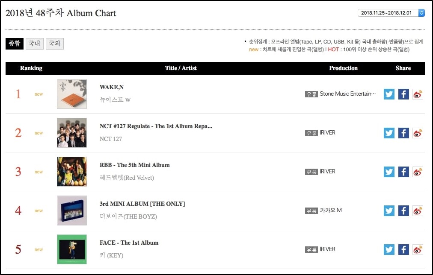Viewport: 433px width, 275px height.
Task: Click the FACE album cover thumbnail
Action: (x=72, y=249)
